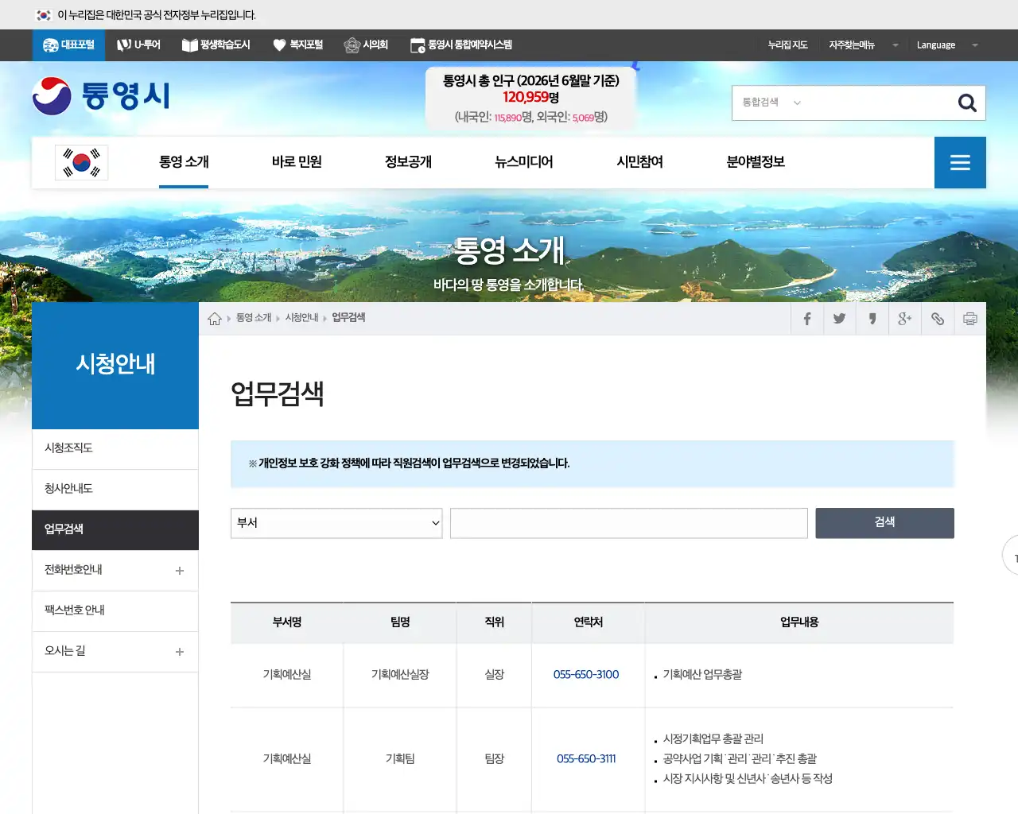
Task: Click the 업무검색 keyword input field
Action: 629,523
